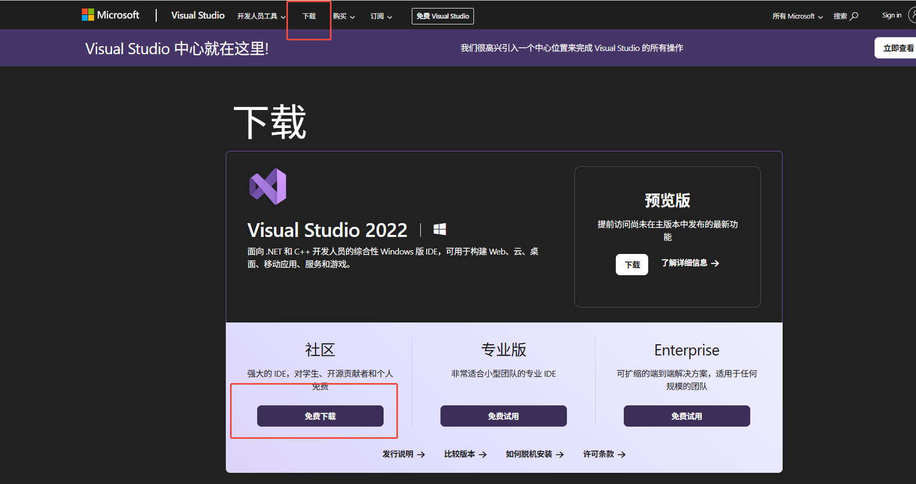
Task: Open the 比较版本 link
Action: pyautogui.click(x=465, y=454)
